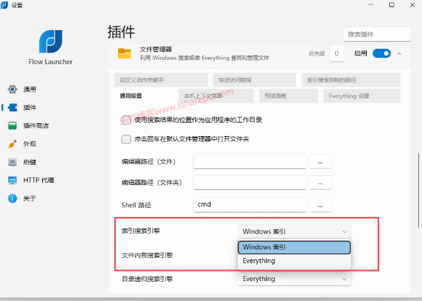Click the 编辑器路径(文件) input field
422x301 pixels.
point(249,161)
